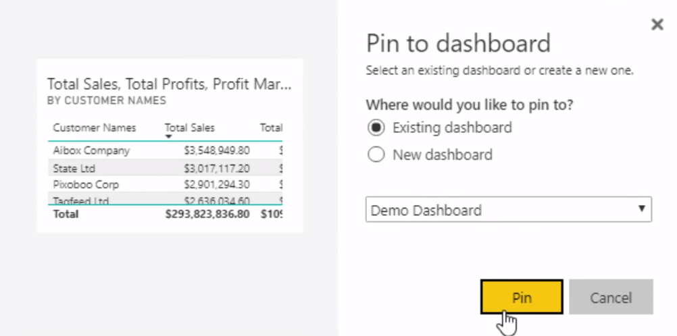
Task: Click the sort arrow under Total Sales
Action: click(x=168, y=137)
